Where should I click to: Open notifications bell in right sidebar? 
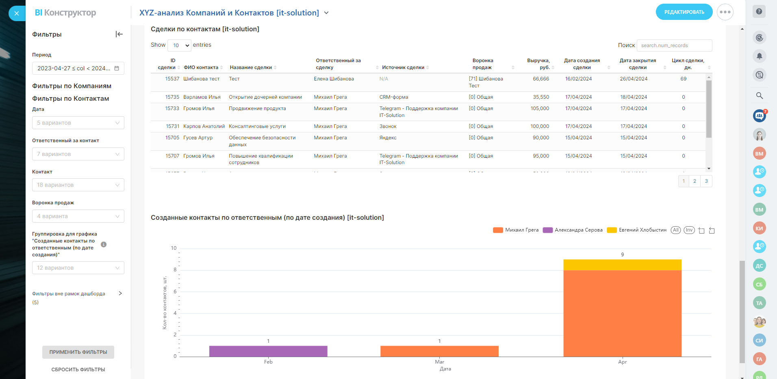[x=759, y=56]
